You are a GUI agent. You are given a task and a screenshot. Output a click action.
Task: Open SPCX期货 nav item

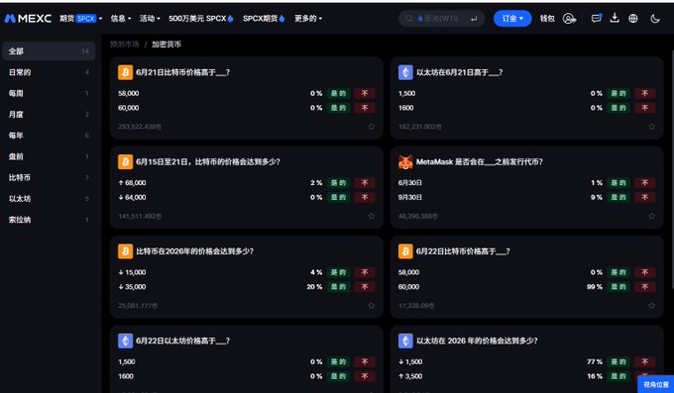264,19
